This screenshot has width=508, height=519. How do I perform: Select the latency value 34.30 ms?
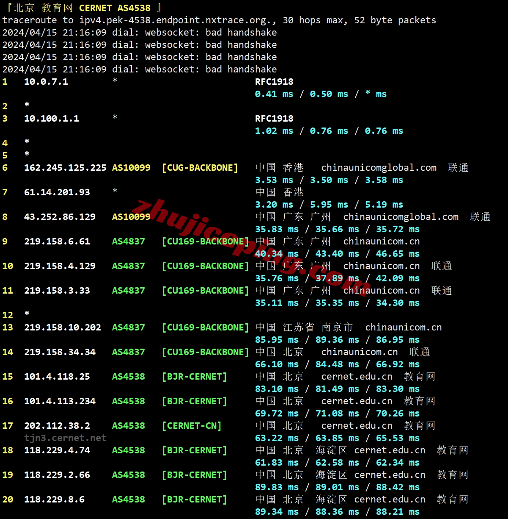[x=398, y=303]
